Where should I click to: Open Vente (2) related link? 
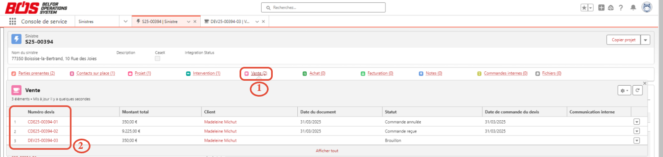tap(259, 73)
